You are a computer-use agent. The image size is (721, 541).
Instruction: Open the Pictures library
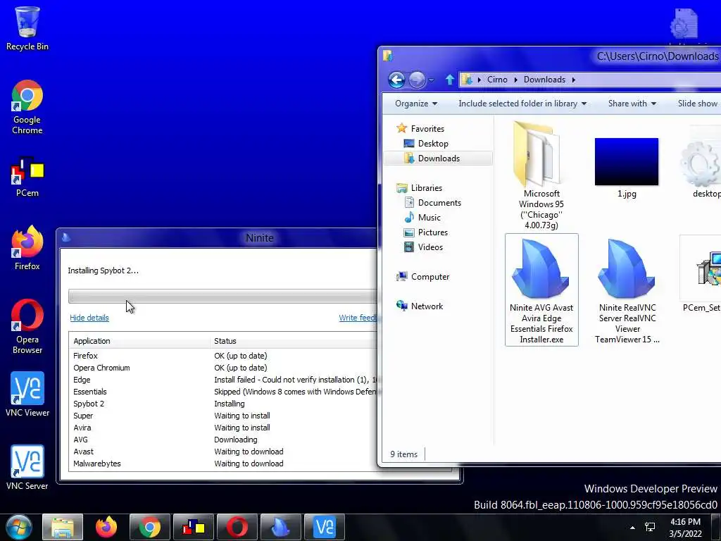426,232
